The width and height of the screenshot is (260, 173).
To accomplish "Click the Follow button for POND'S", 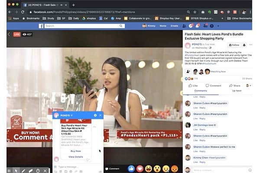I will click(x=234, y=45).
